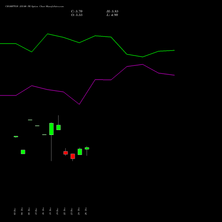Click the red candle above 23 Dec
222x222 pixels.
click(73, 156)
